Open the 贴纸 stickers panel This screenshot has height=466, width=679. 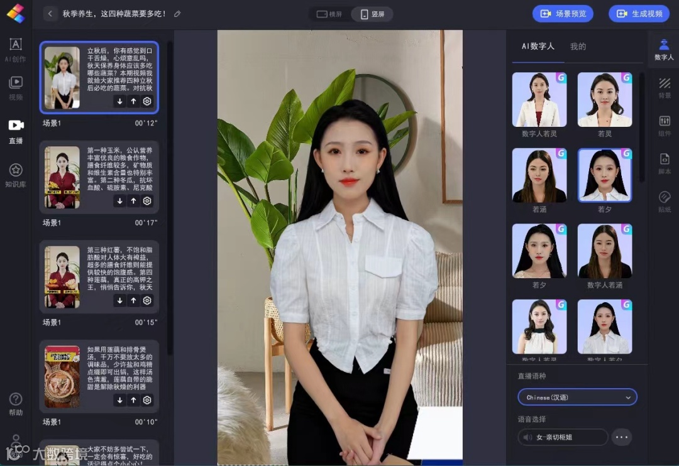pos(665,202)
